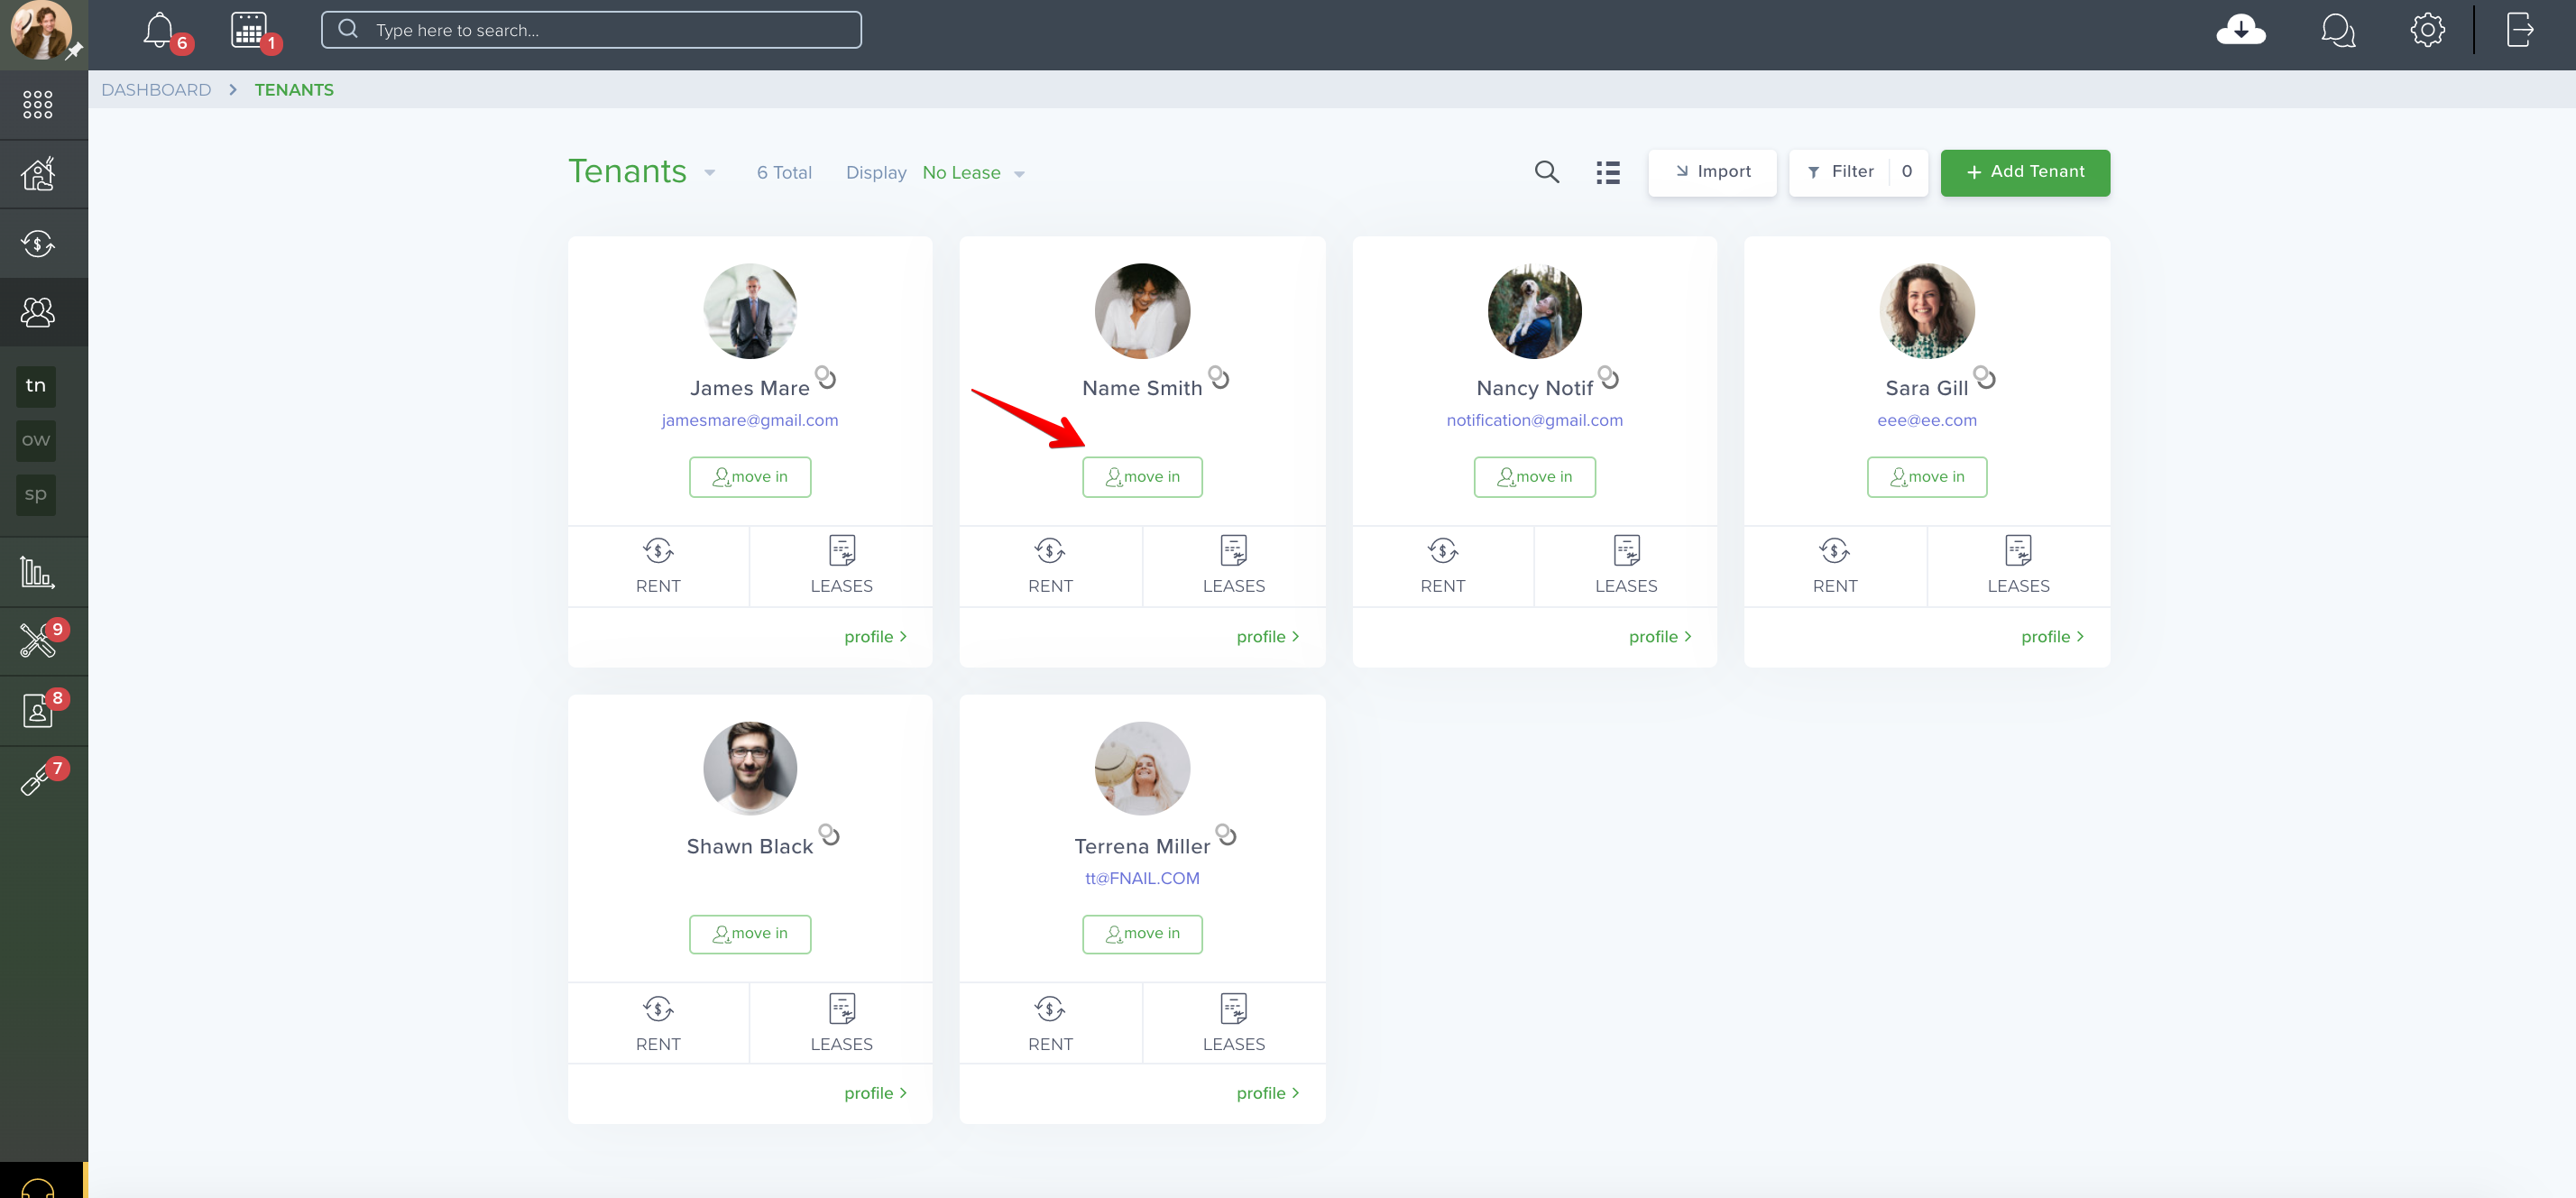Select the 'tn' tenants sidebar tab
2576x1198 pixels.
tap(36, 386)
